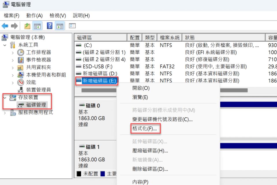Open the blue Help question mark icon
The height and width of the screenshot is (185, 277).
tap(49, 26)
